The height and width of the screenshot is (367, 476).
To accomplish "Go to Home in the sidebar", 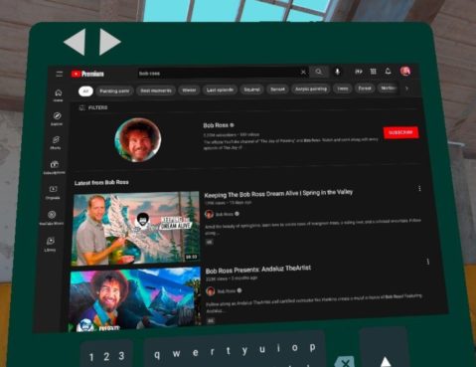I will 59,95.
